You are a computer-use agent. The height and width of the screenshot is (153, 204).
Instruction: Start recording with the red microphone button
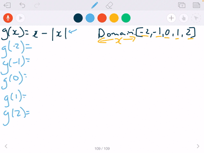pyautogui.click(x=8, y=18)
